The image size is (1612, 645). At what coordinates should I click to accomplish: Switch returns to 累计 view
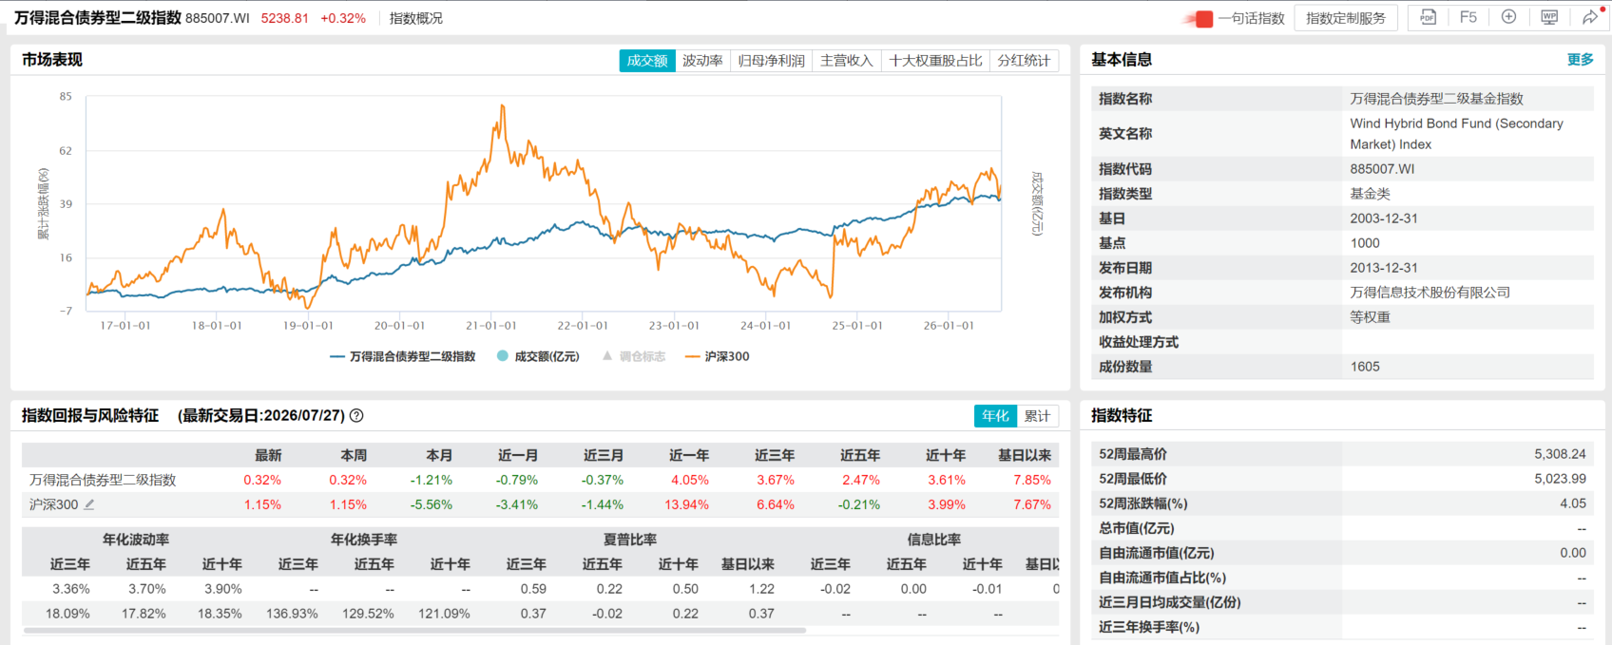(1037, 416)
